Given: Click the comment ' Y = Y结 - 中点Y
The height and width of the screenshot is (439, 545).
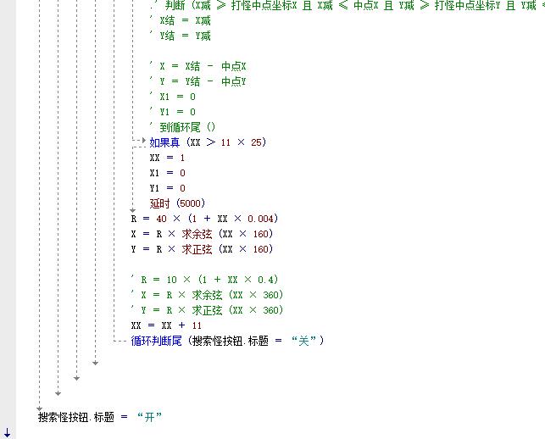Looking at the screenshot, I should pyautogui.click(x=197, y=81).
